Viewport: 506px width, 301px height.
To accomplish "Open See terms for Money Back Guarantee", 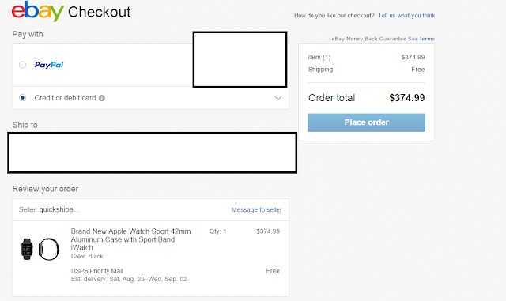I will click(x=421, y=39).
